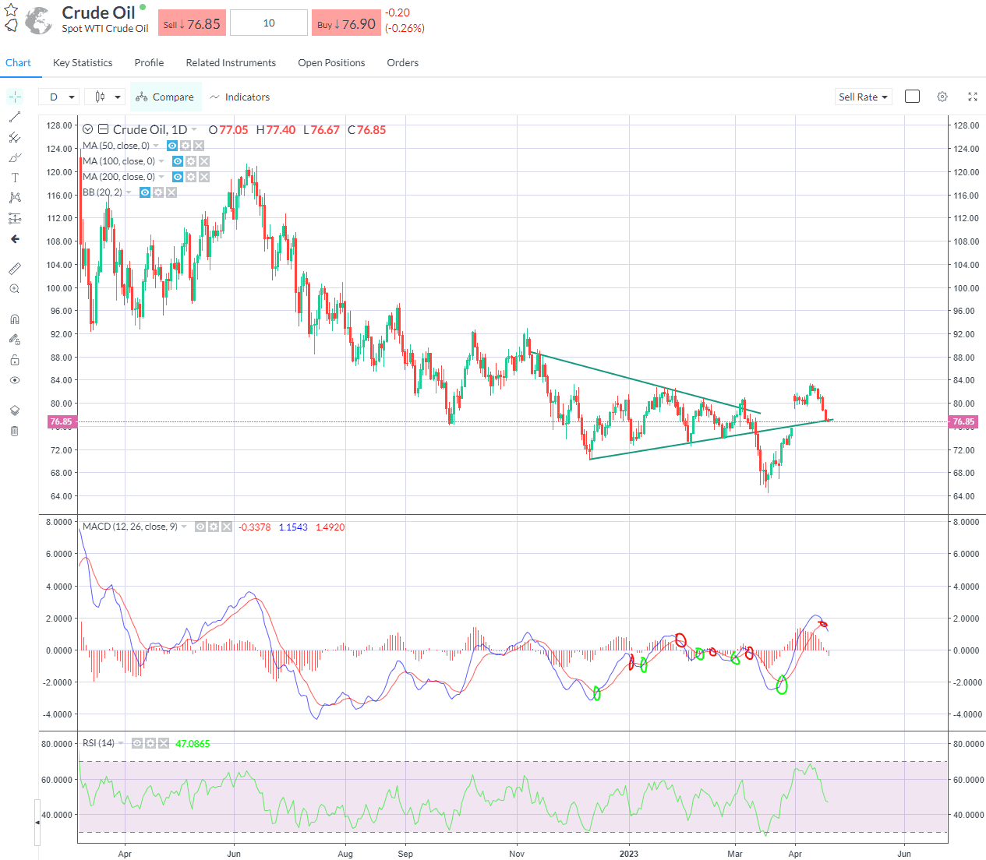Open Crude Oil, 1D legend dropdown arrow
986x860 pixels.
(x=194, y=130)
